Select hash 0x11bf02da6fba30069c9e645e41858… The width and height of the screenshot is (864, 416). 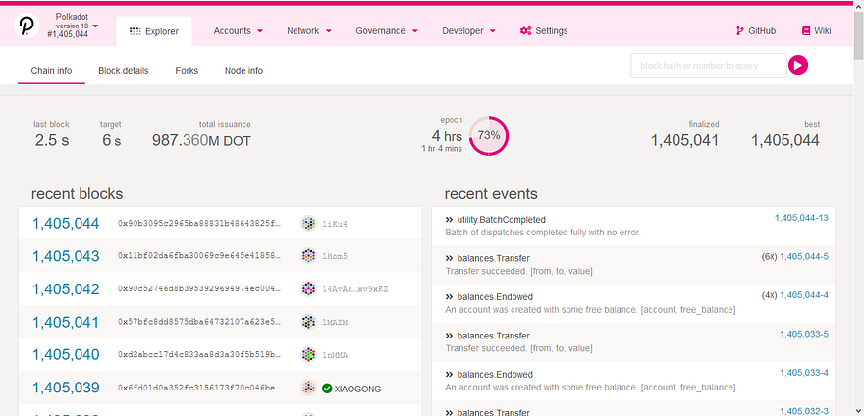click(199, 256)
